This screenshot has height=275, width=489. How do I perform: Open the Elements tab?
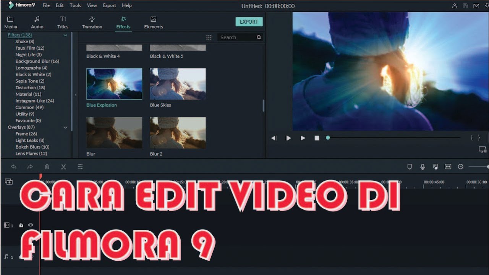[154, 23]
